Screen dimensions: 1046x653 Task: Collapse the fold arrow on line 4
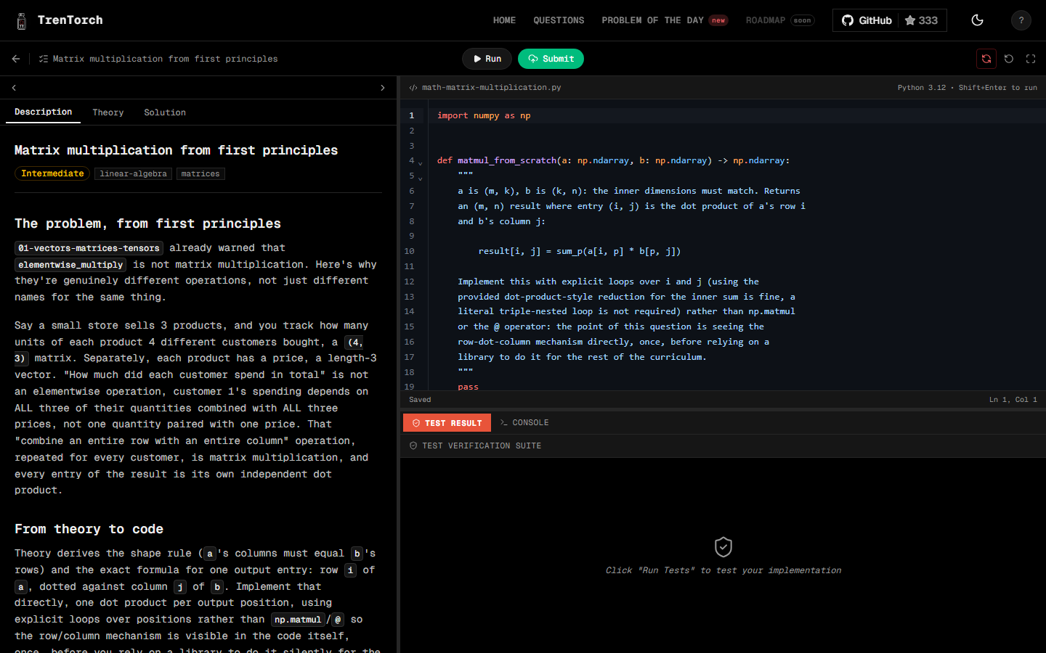(x=420, y=163)
